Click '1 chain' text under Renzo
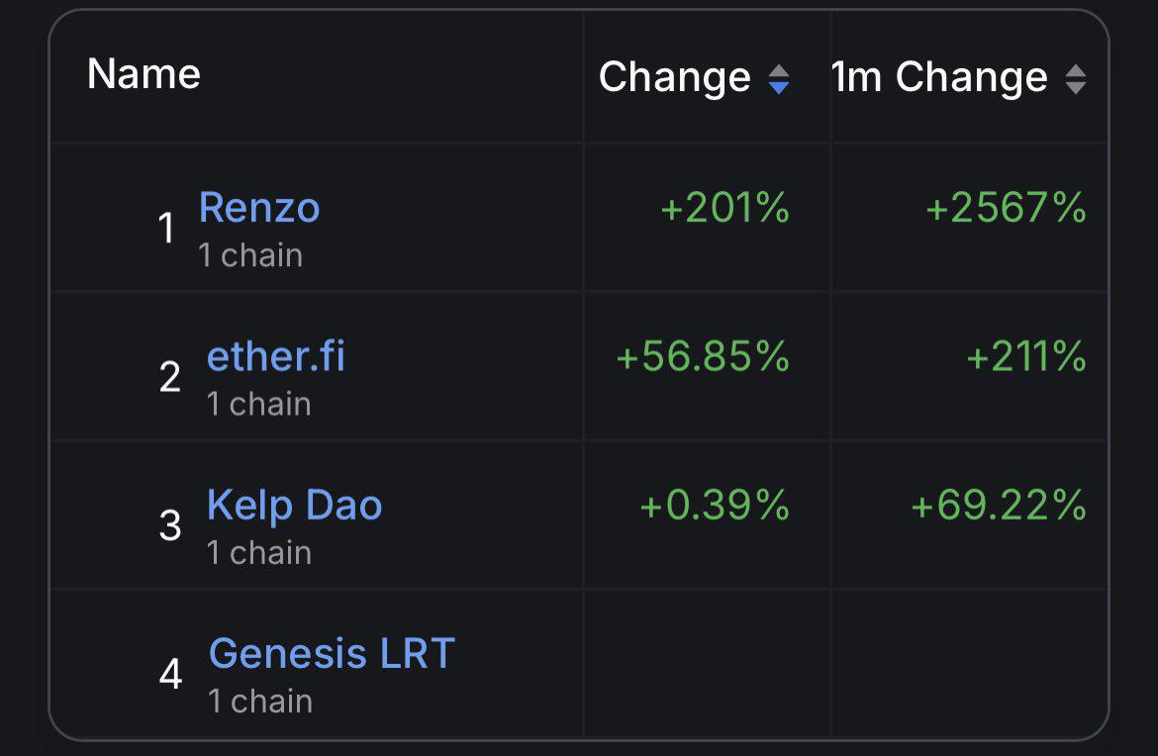Image resolution: width=1158 pixels, height=756 pixels. (x=250, y=255)
